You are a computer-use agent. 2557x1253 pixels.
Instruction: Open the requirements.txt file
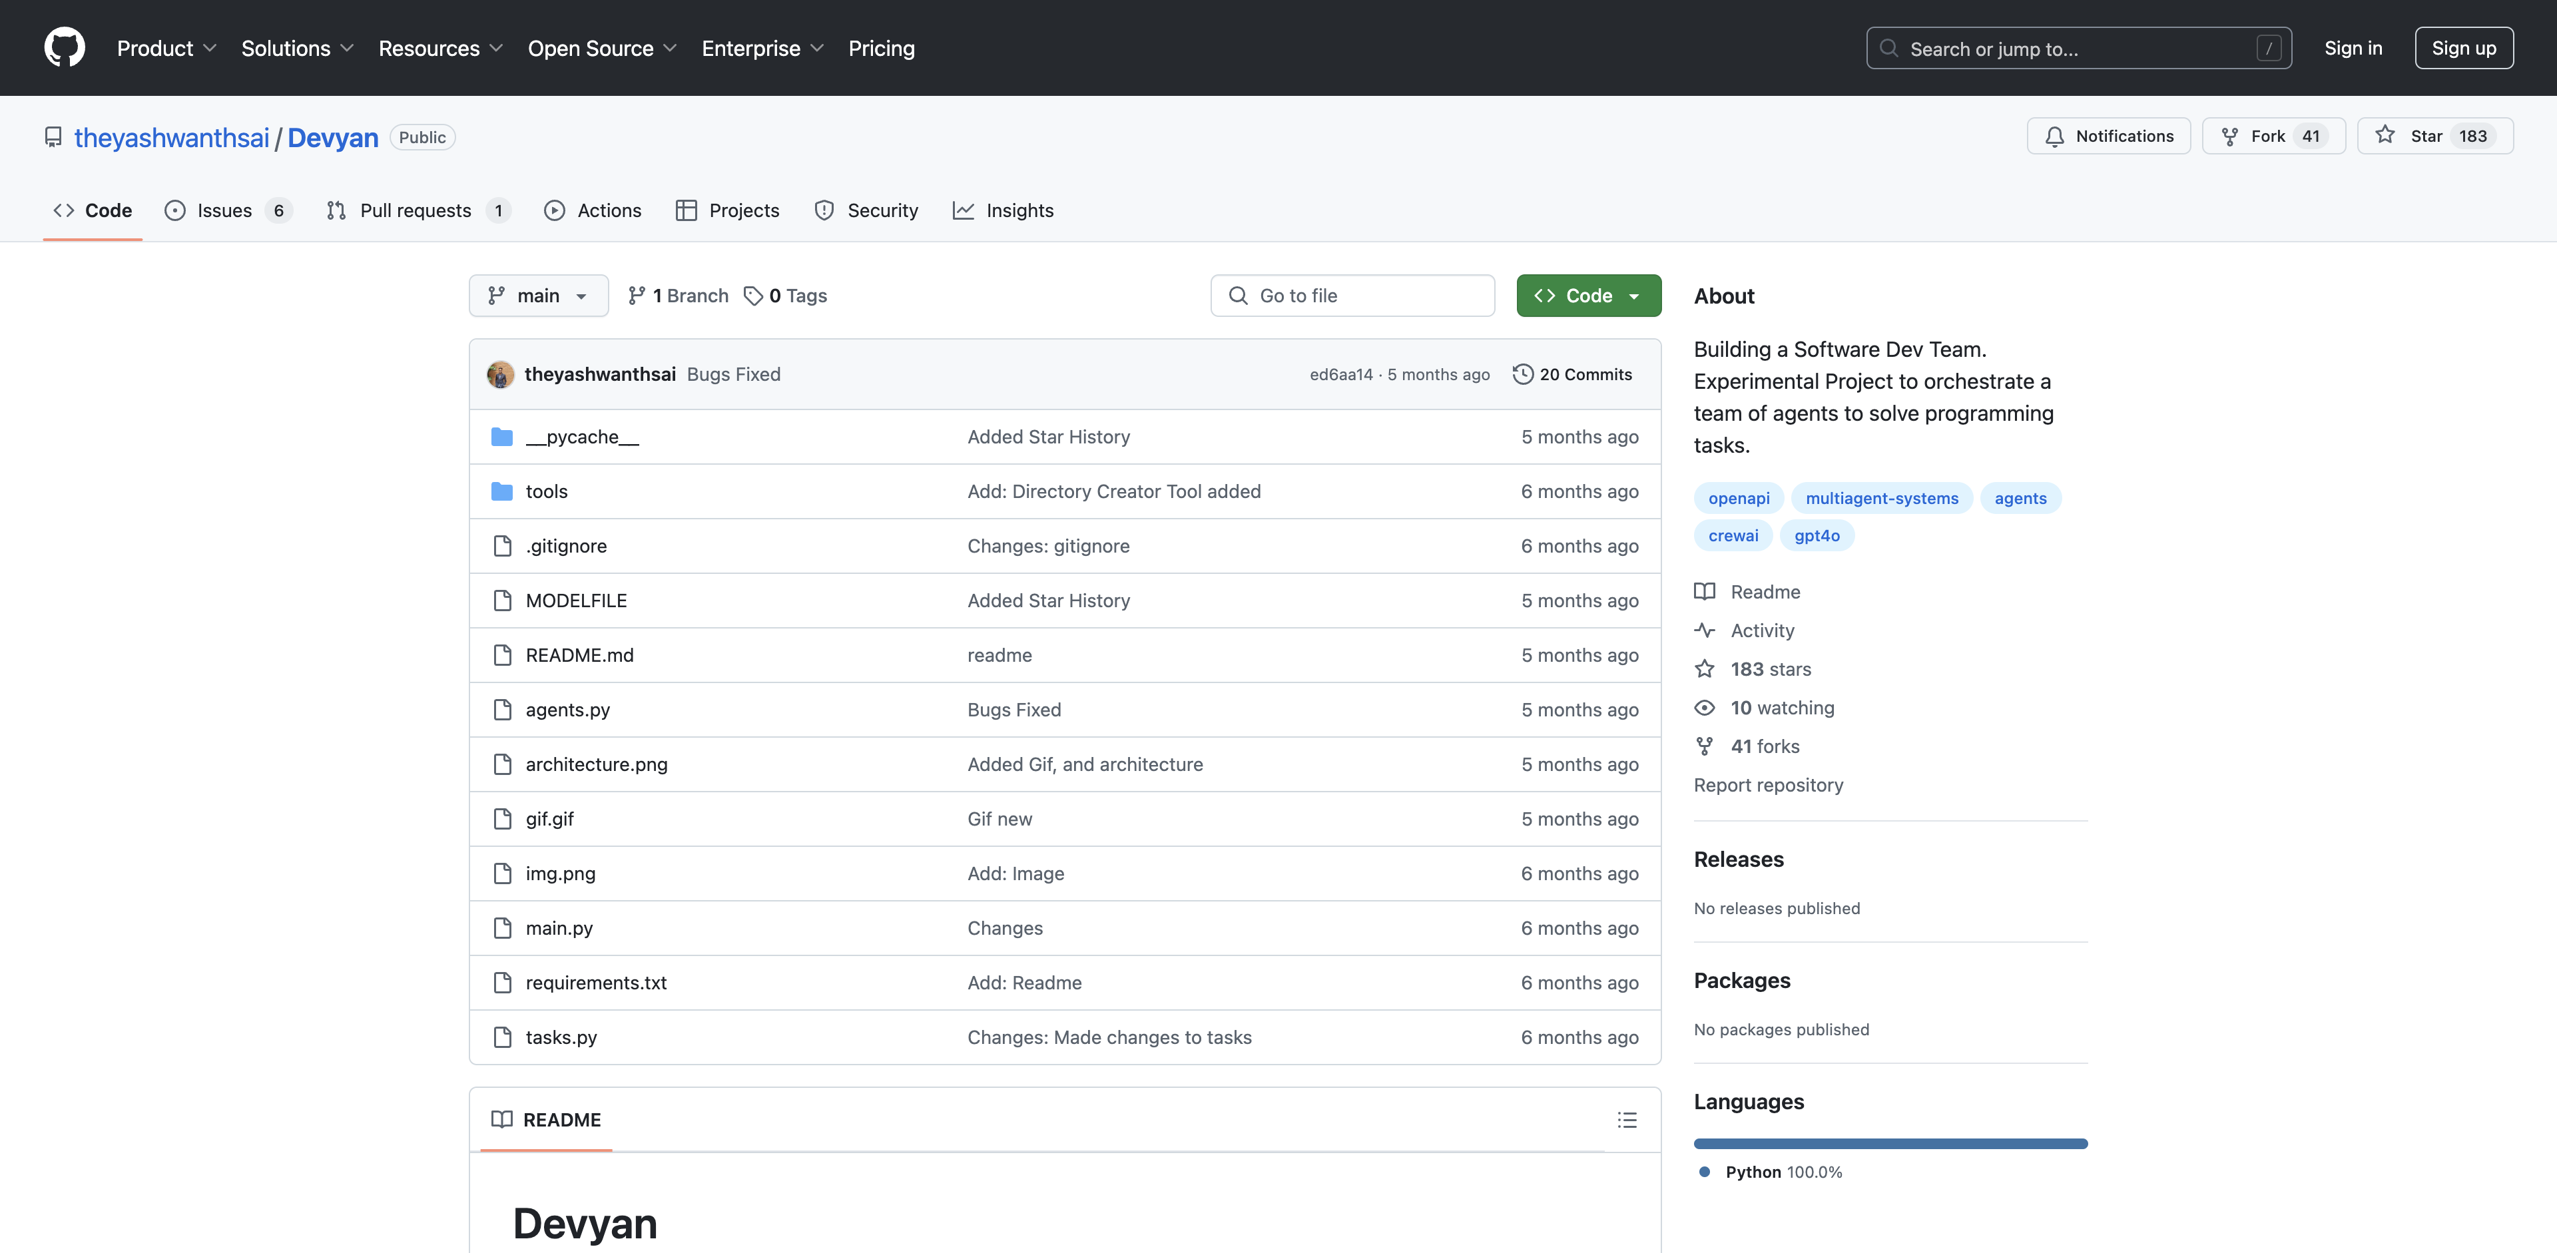[595, 982]
